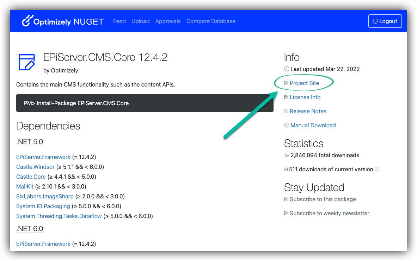Viewport: 417px width, 261px height.
Task: Open EPiServer.Framework under .NET 5.0
Action: pos(43,157)
